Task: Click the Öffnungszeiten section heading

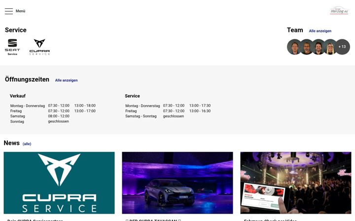Action: (27, 80)
